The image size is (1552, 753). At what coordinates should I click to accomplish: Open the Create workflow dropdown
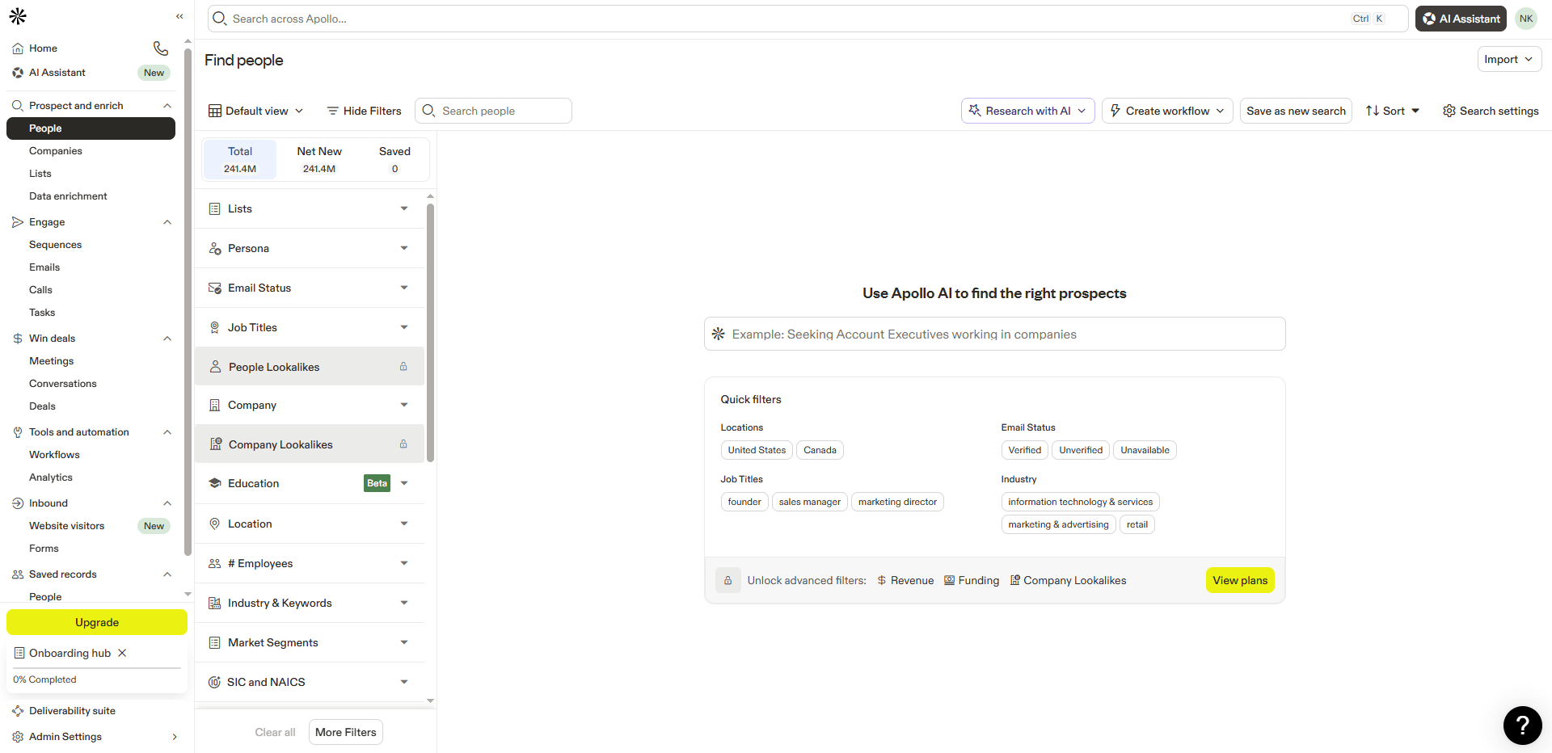[x=1167, y=111]
